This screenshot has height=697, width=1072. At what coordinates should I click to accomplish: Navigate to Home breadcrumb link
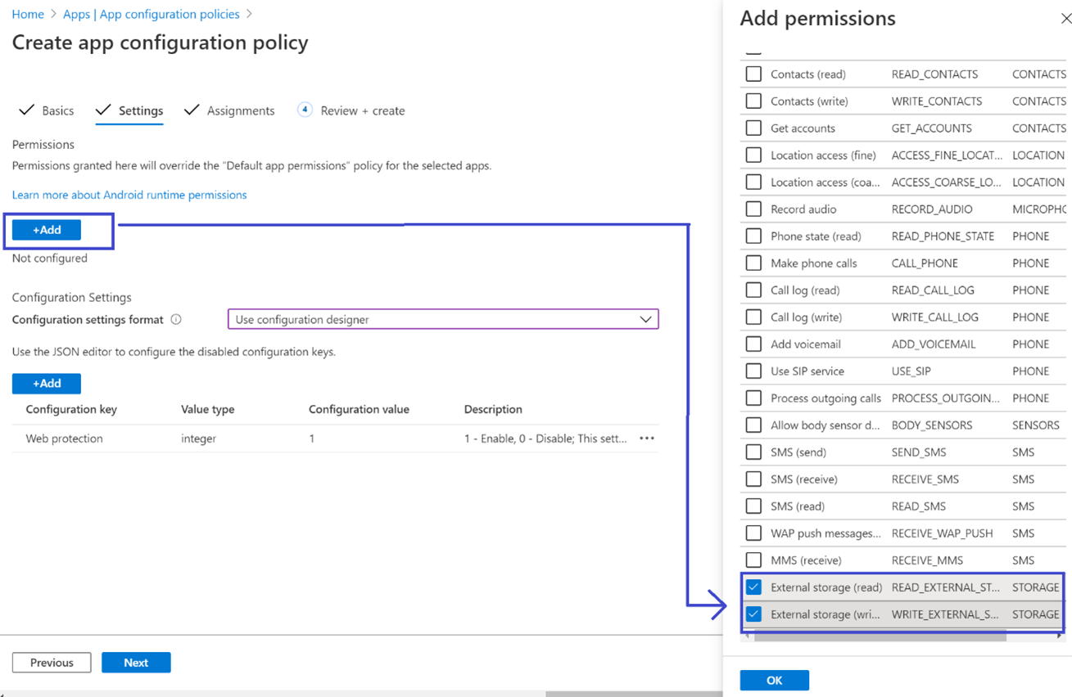(x=28, y=14)
